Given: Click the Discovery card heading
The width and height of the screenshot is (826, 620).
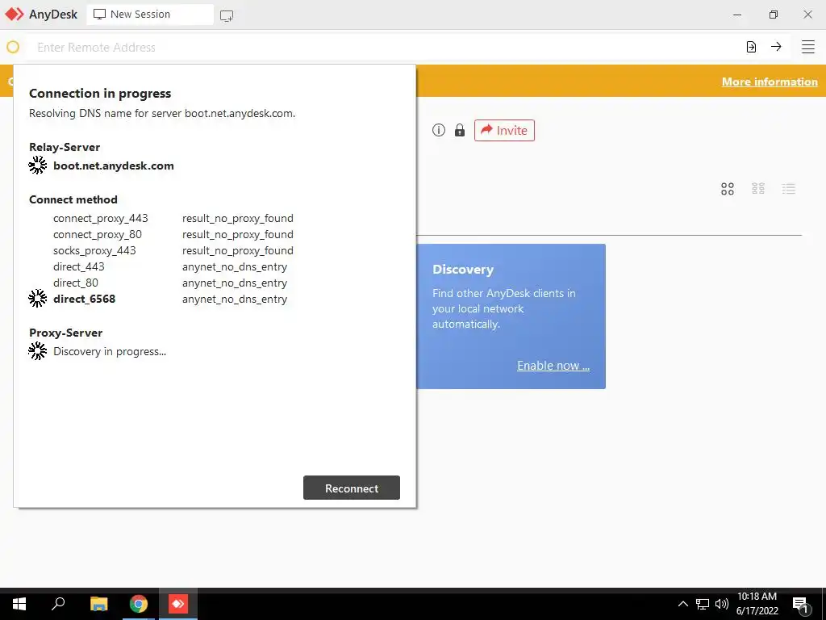Looking at the screenshot, I should [x=463, y=270].
